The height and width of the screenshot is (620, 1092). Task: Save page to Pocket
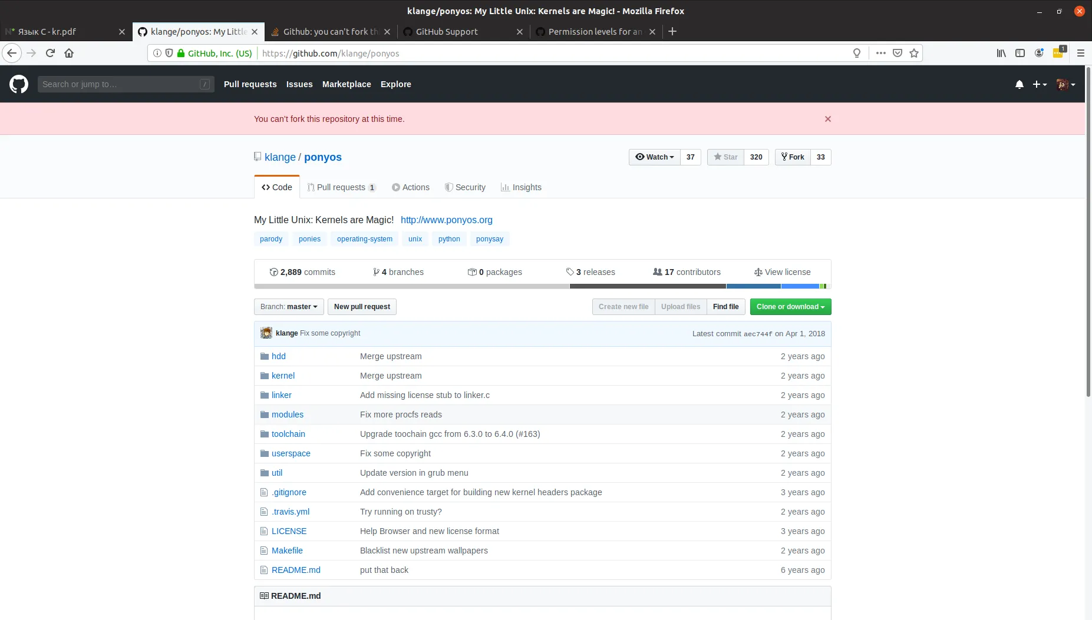(898, 53)
